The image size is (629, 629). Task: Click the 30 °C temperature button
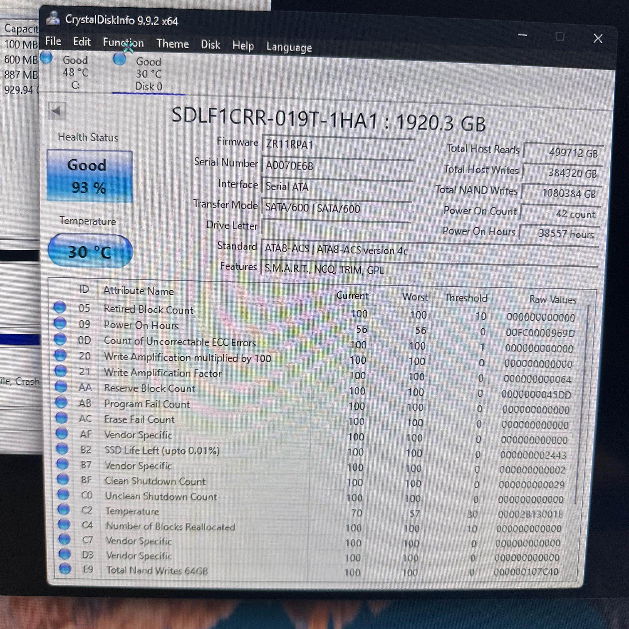pos(90,251)
